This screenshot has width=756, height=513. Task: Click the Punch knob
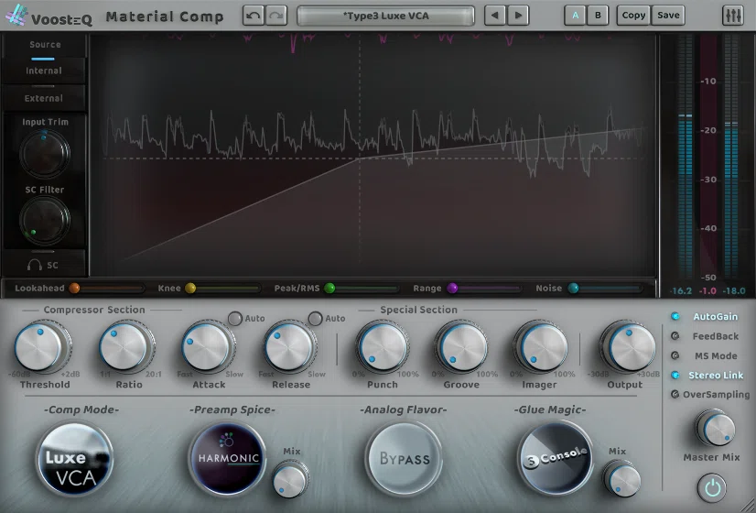tap(383, 347)
